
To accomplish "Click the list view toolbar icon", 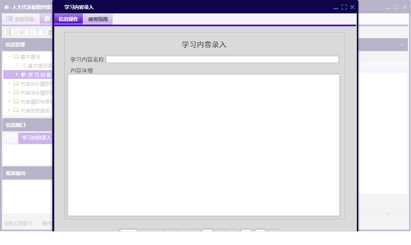I will 22,32.
